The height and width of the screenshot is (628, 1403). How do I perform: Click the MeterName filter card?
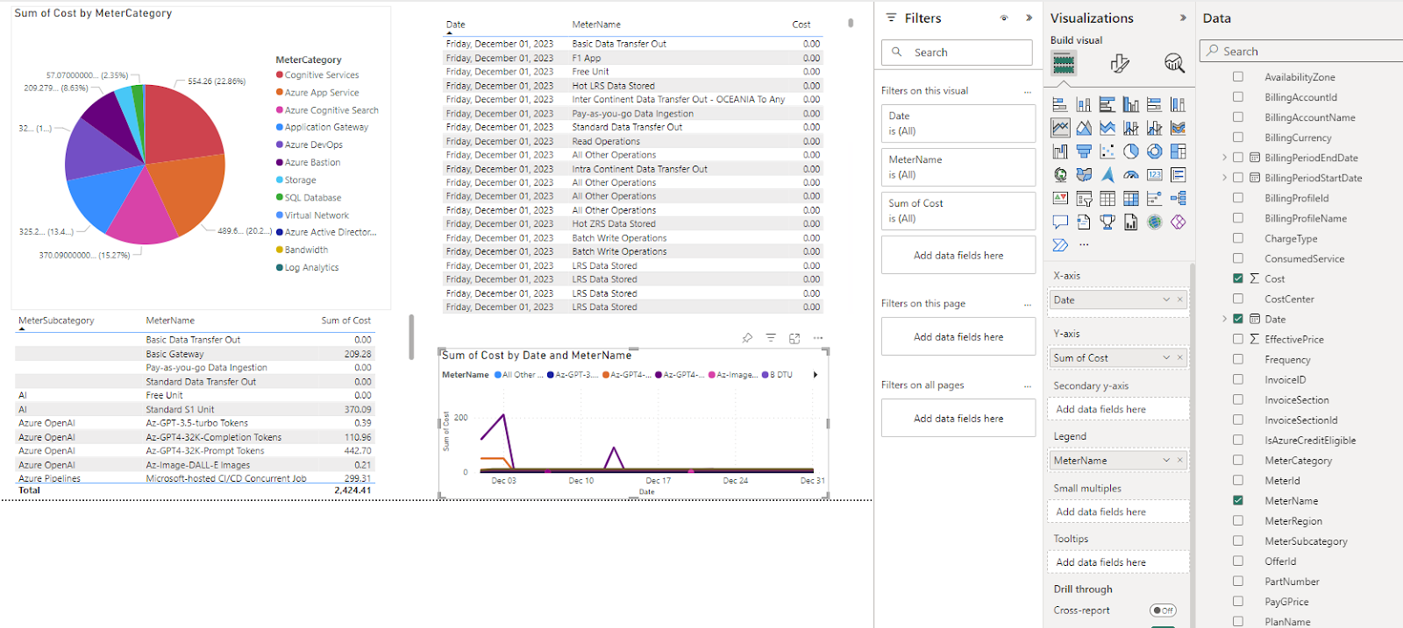click(x=958, y=166)
